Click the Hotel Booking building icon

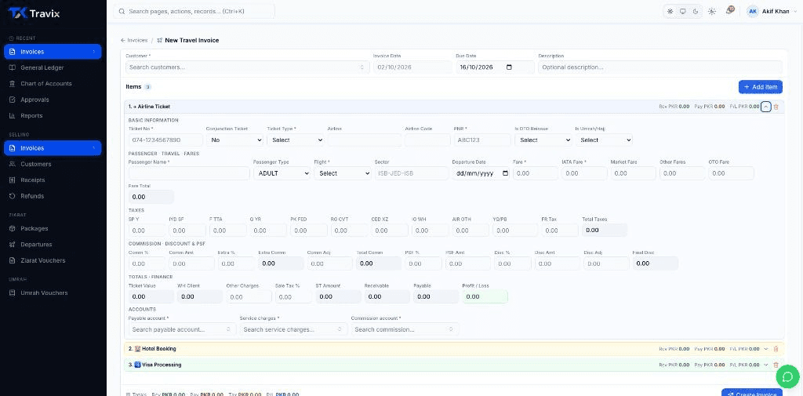click(x=137, y=349)
